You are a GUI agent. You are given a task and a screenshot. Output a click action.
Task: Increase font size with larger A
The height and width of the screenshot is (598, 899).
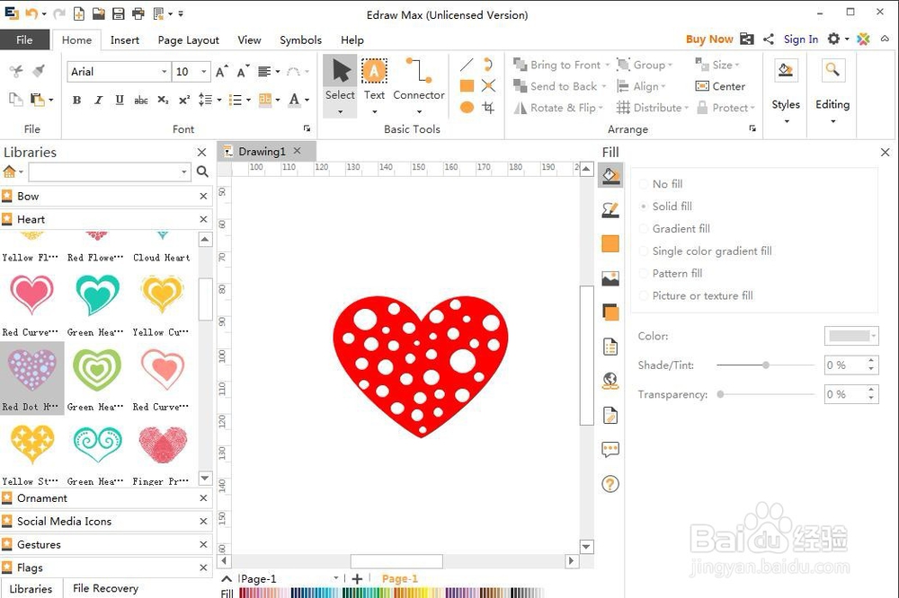(221, 72)
